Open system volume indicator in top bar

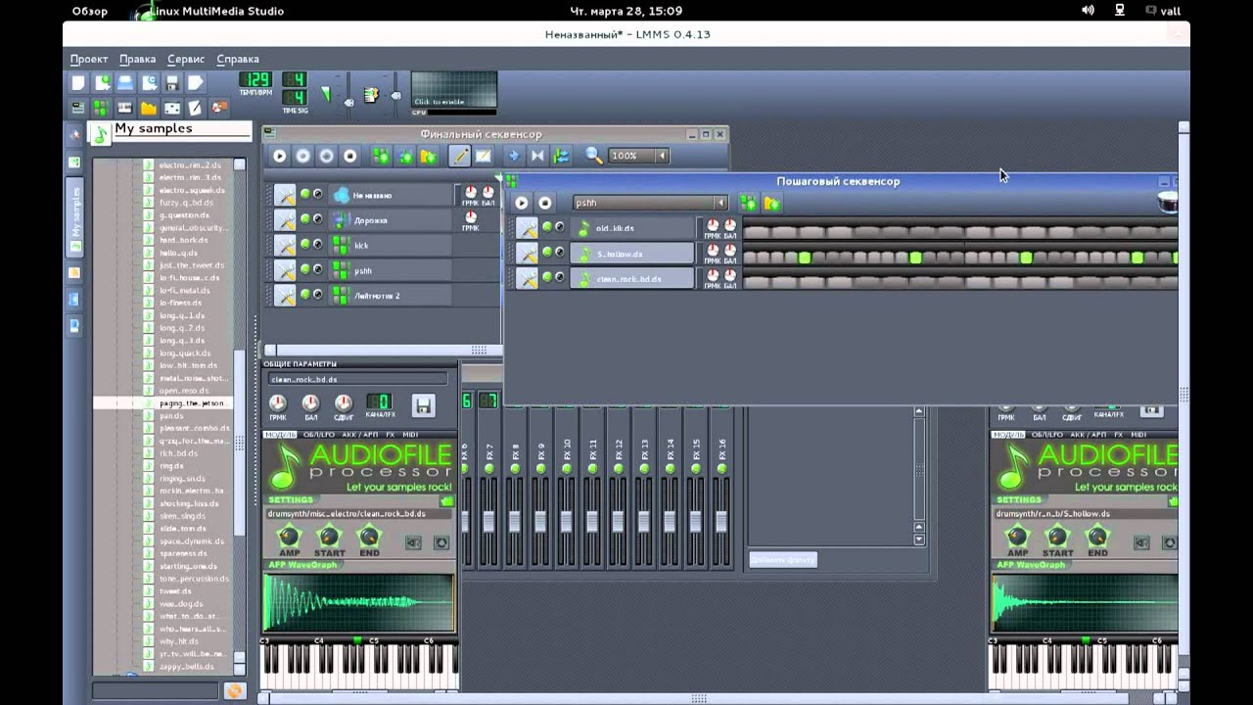1088,11
